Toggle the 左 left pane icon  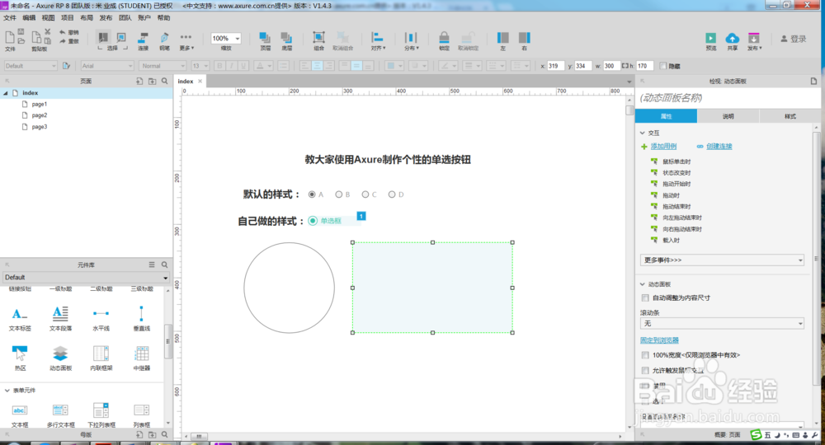(503, 38)
